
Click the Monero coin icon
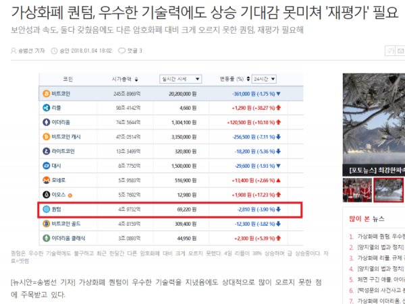(46, 180)
